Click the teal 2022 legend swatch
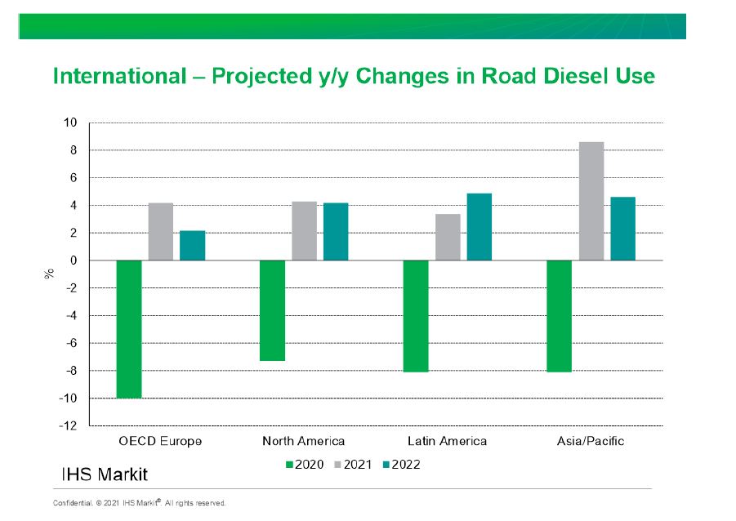736x521 pixels. point(386,465)
